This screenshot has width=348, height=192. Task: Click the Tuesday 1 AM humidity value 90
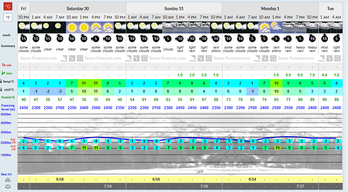[x=324, y=100]
